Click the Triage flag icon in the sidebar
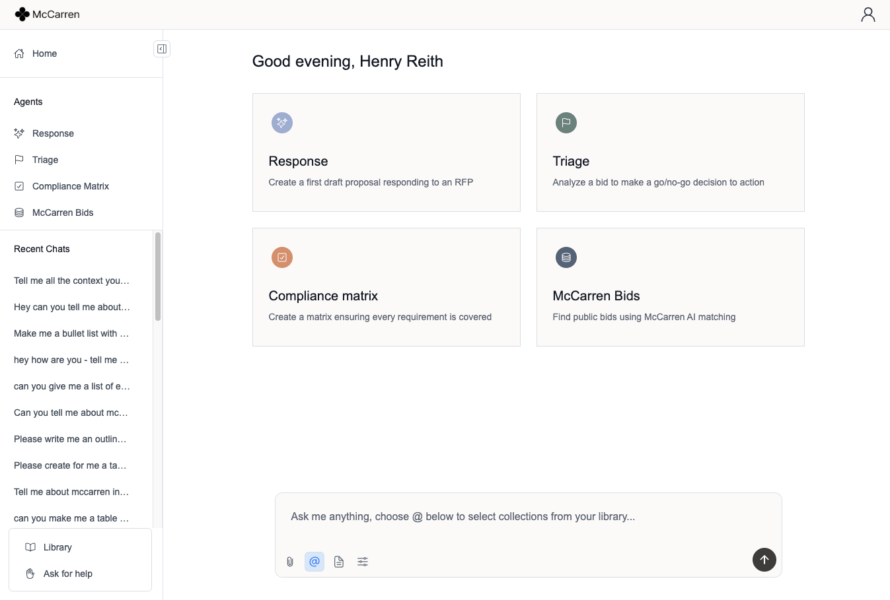This screenshot has width=890, height=600. click(19, 160)
